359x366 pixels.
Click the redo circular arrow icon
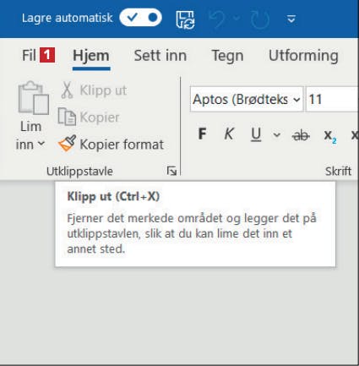click(260, 19)
